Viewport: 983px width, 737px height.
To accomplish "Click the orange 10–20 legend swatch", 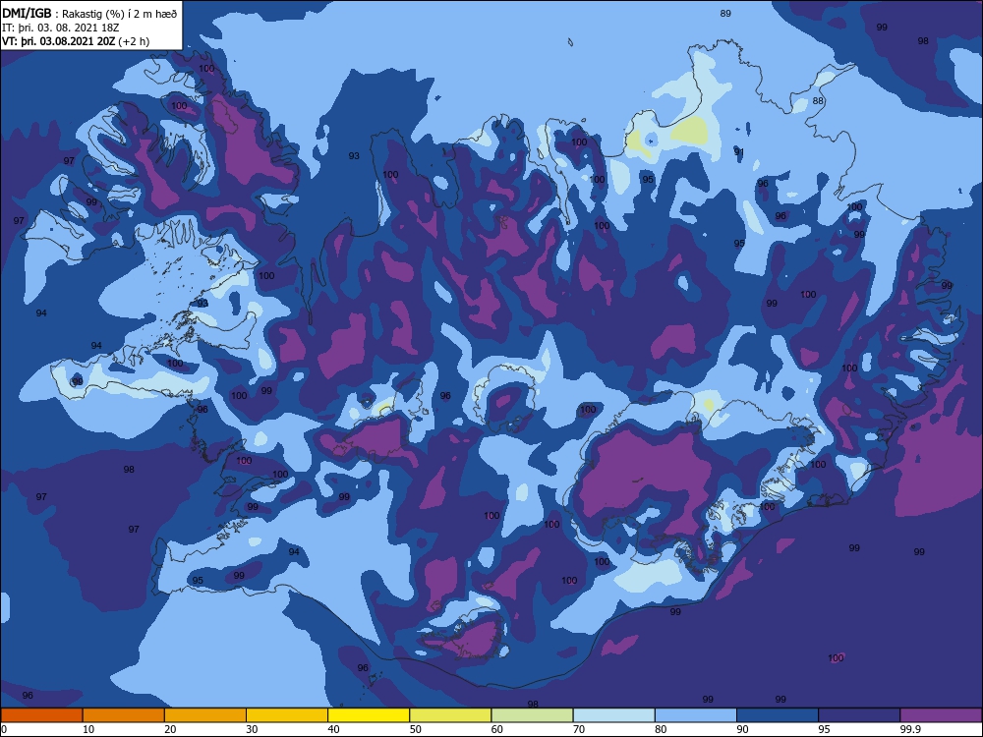I will pyautogui.click(x=124, y=715).
